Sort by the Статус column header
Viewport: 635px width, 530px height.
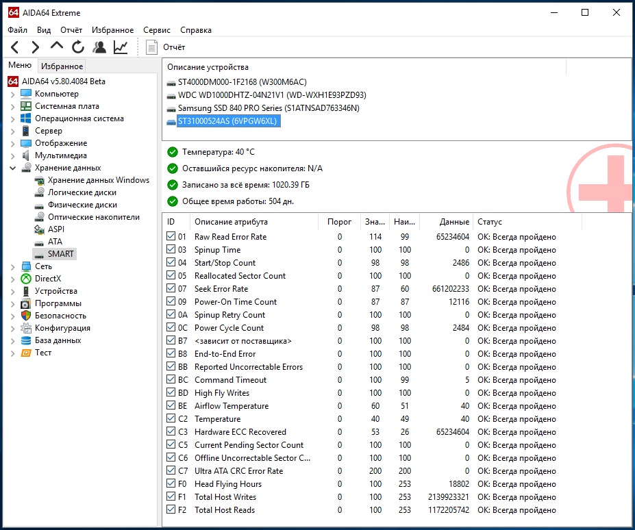tap(527, 222)
